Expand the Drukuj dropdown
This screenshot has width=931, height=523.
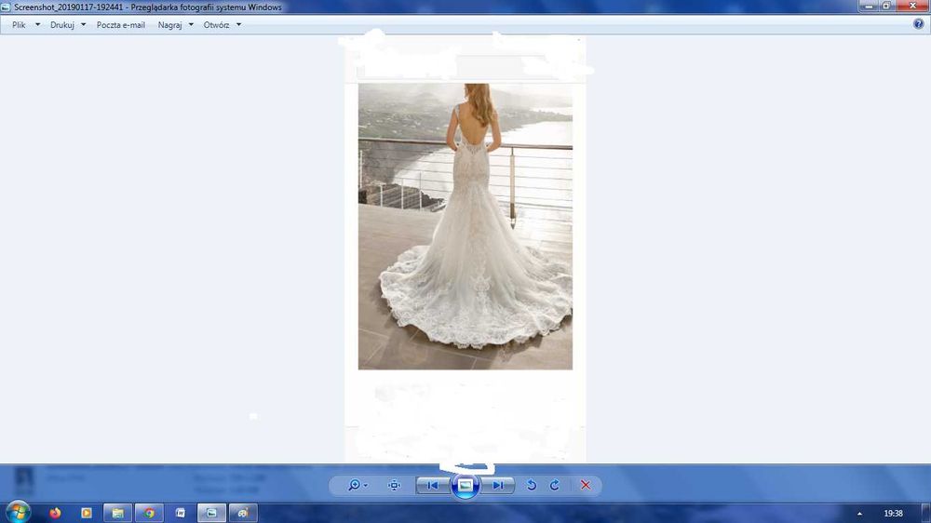point(68,25)
